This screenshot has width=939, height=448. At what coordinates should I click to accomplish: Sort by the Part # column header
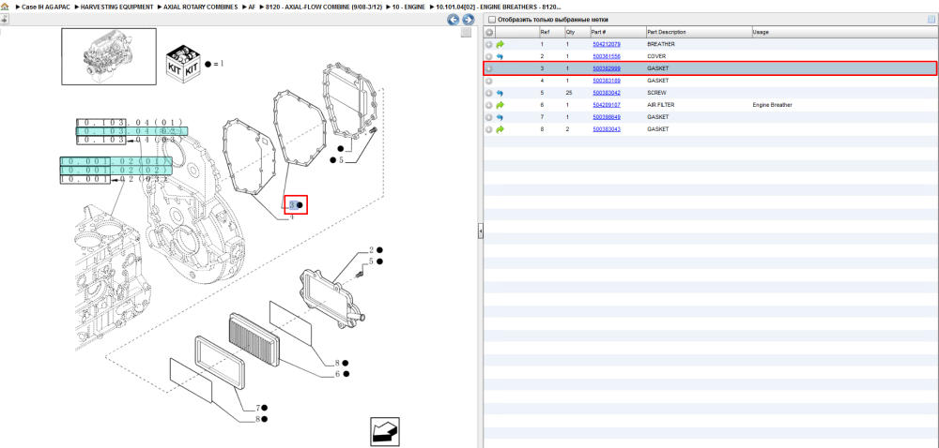pyautogui.click(x=618, y=32)
